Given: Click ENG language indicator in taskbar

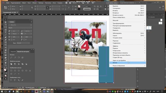Looking at the screenshot, I should (154, 91).
